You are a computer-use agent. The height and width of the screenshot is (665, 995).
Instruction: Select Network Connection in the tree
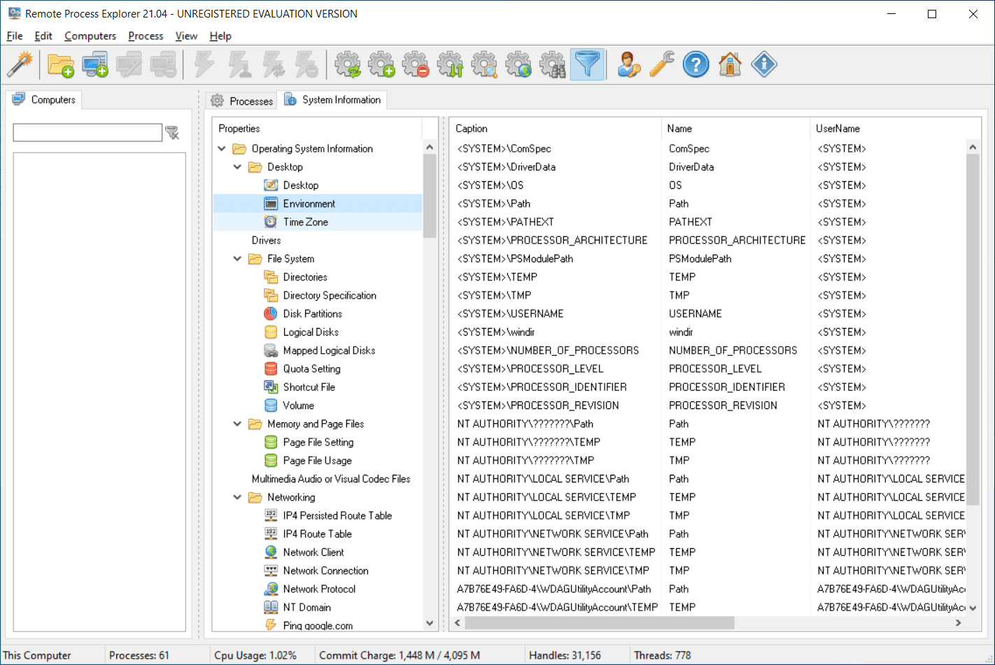(325, 571)
